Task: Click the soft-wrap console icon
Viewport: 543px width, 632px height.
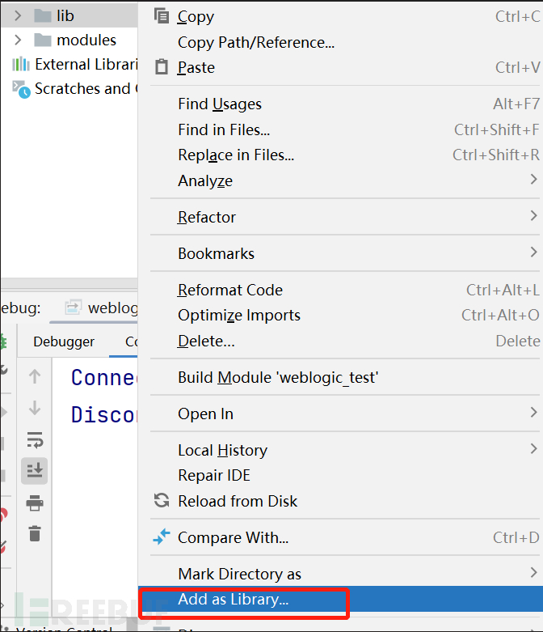Action: point(35,439)
